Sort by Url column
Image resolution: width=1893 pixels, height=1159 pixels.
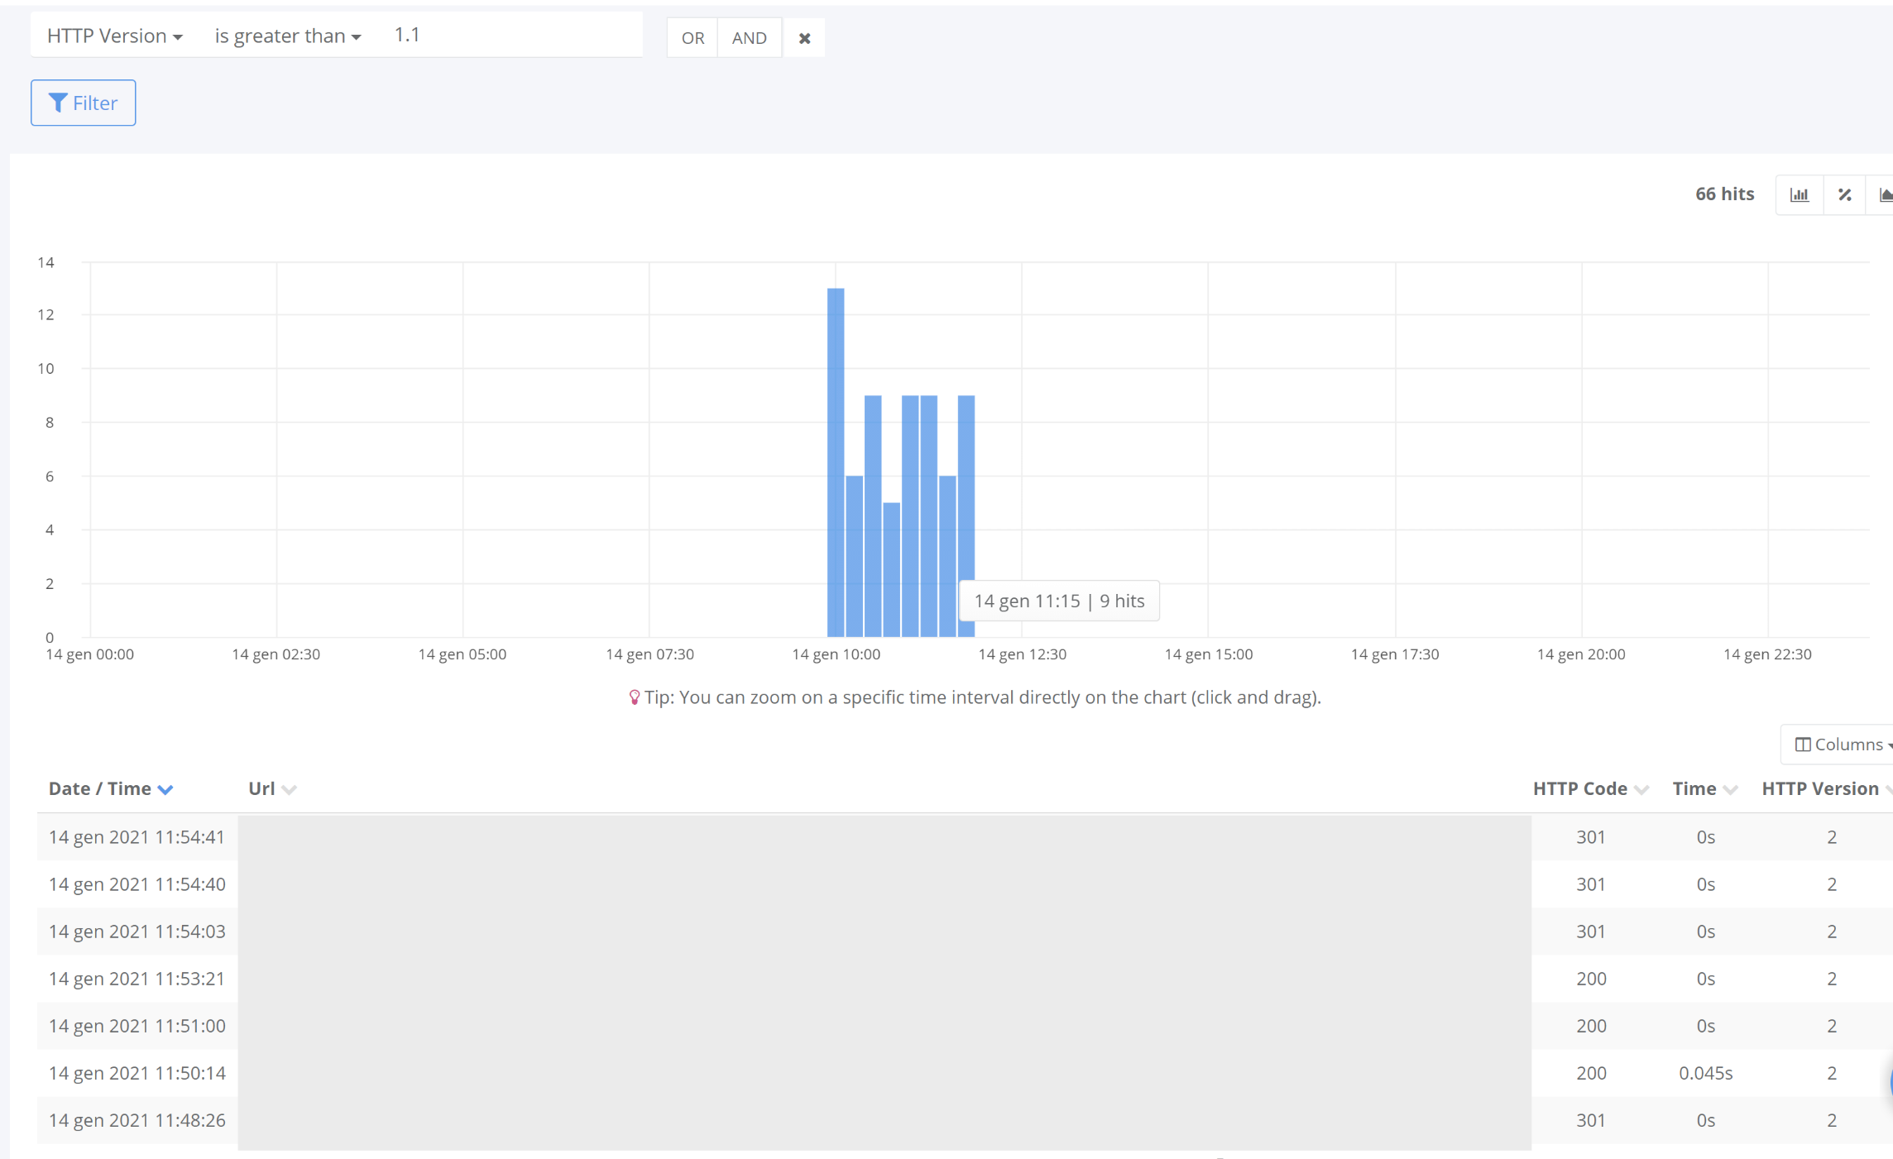tap(272, 789)
